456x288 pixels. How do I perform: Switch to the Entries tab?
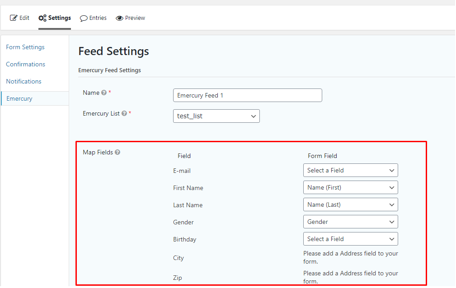(x=98, y=18)
